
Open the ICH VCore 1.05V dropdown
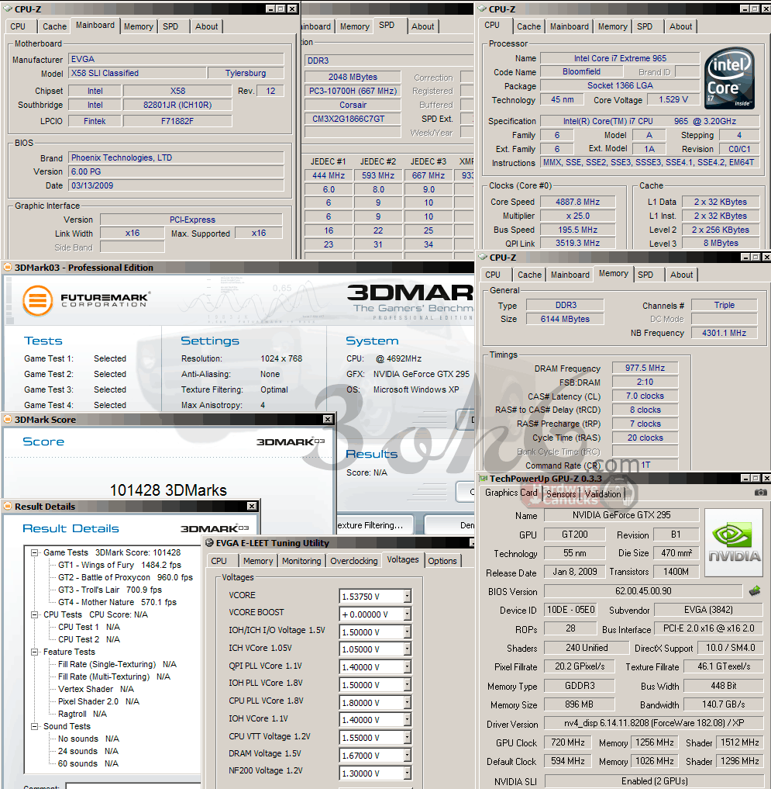pyautogui.click(x=407, y=649)
